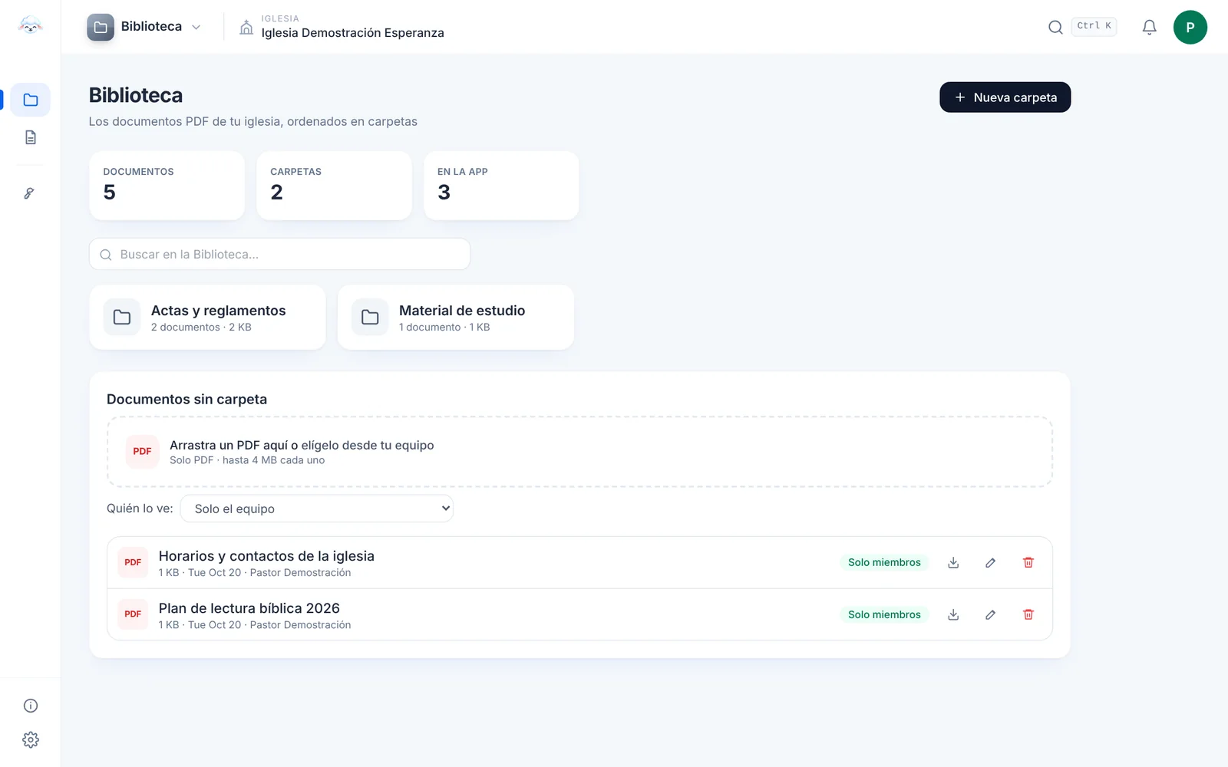
Task: Expand the Biblioteca module switcher
Action: [145, 27]
